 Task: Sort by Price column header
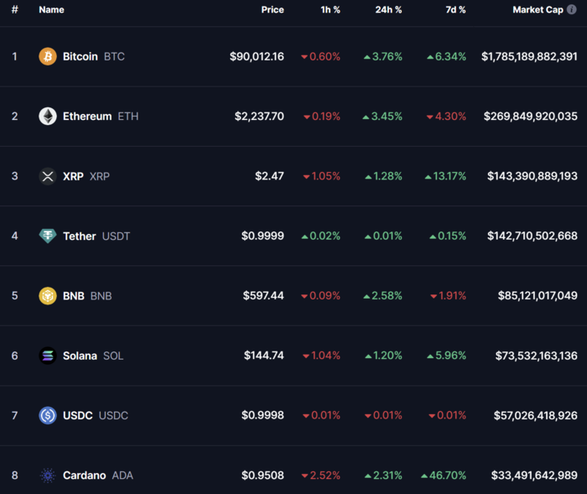click(x=273, y=10)
